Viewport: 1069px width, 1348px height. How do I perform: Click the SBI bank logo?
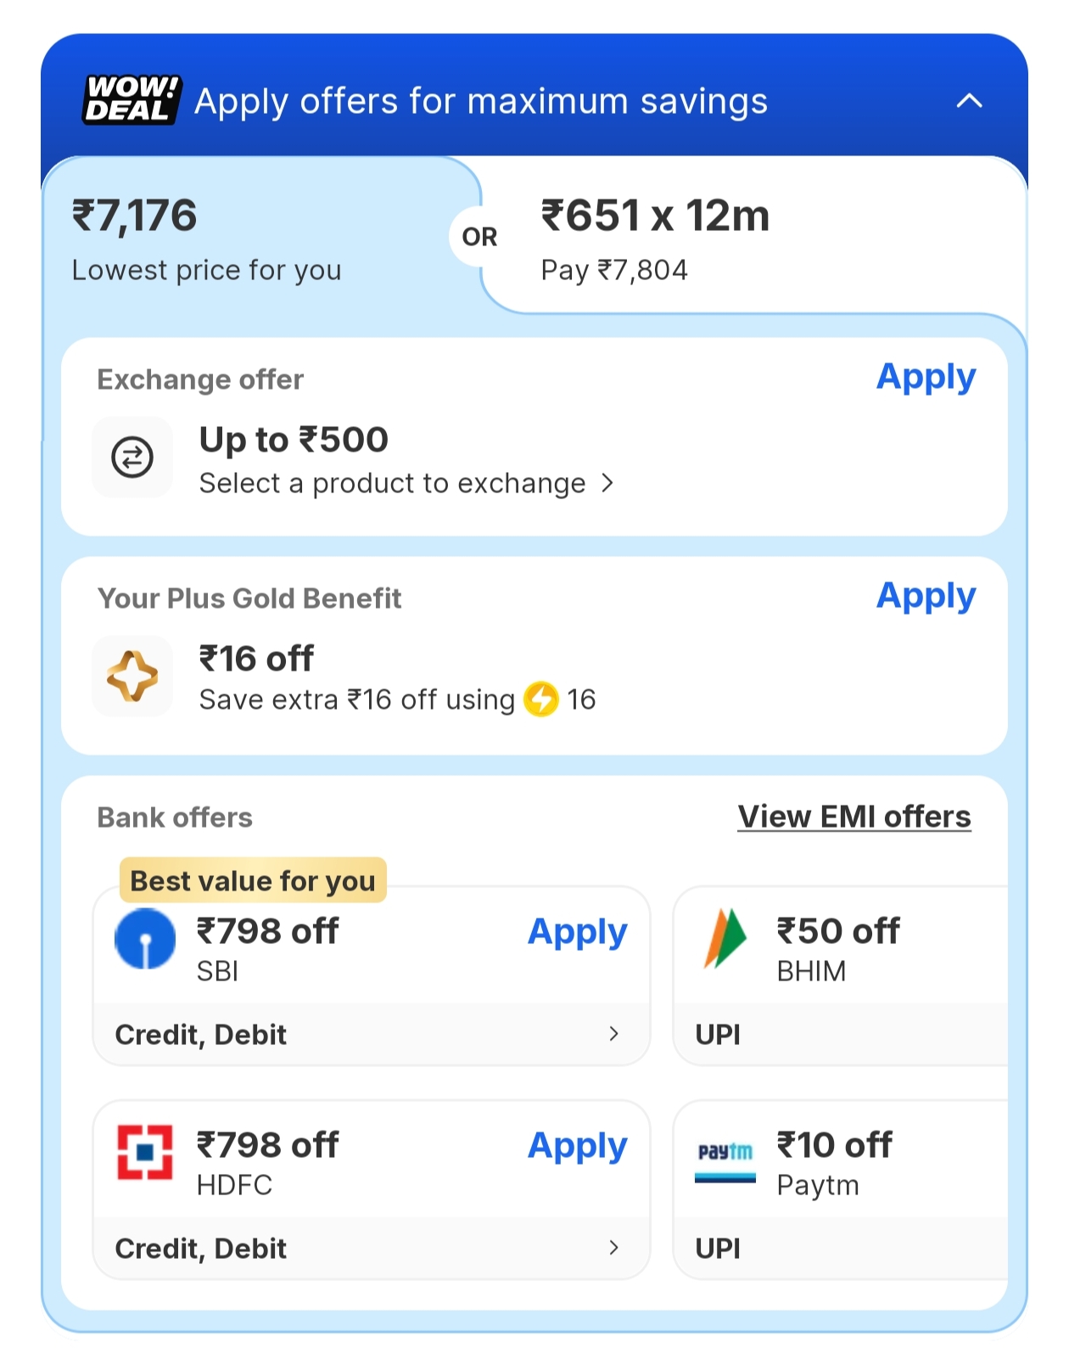click(145, 939)
